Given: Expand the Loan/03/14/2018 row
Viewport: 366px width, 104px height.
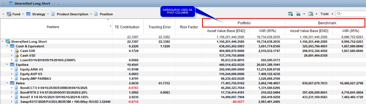Looking at the screenshot, I should (x=12, y=60).
